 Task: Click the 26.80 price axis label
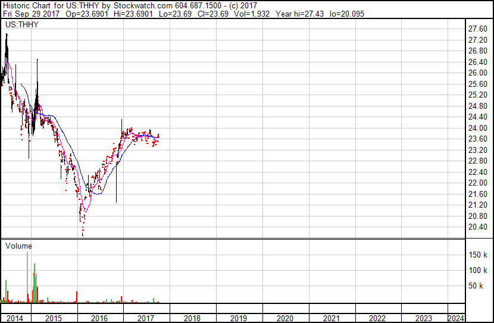coord(477,51)
